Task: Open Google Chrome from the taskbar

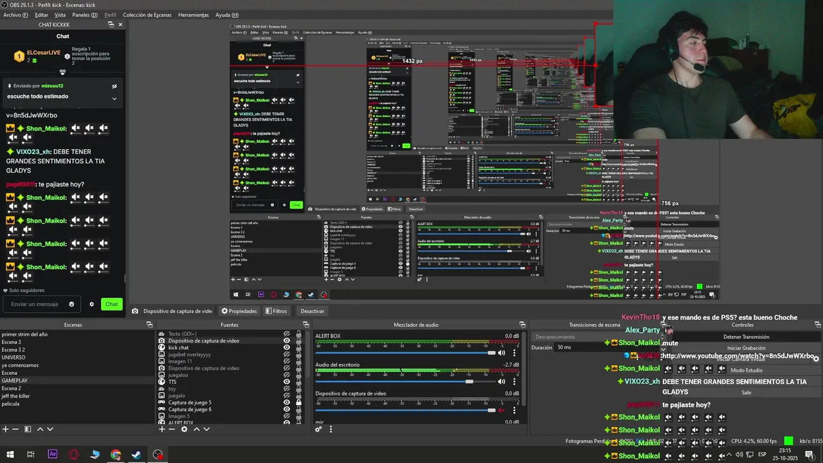Action: click(x=116, y=455)
